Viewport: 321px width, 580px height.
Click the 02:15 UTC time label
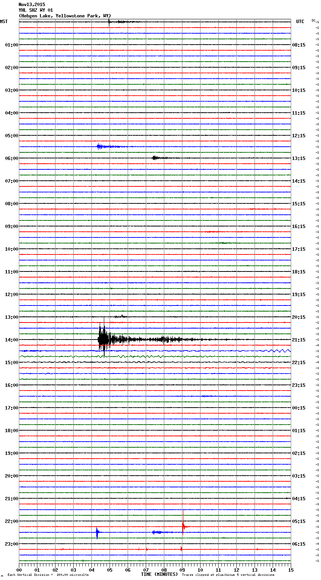[x=299, y=453]
